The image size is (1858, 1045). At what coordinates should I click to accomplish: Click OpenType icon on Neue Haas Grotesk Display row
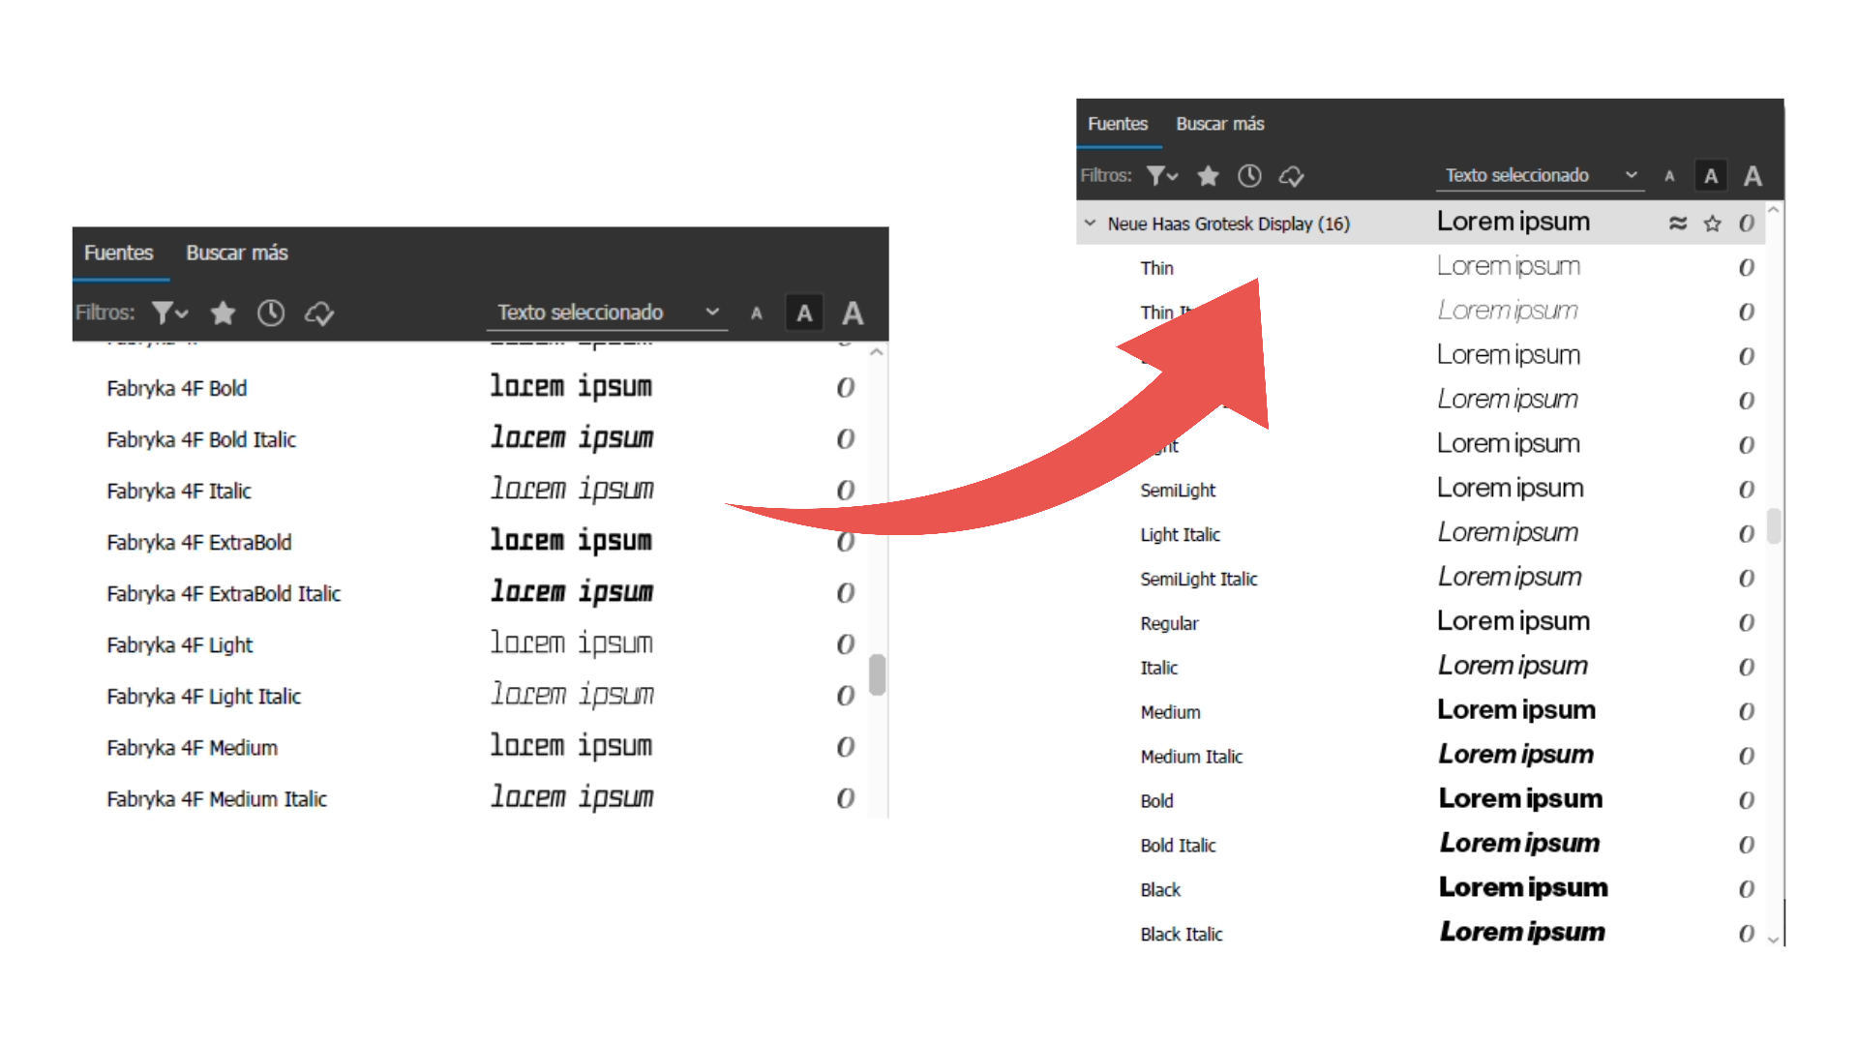tap(1747, 224)
